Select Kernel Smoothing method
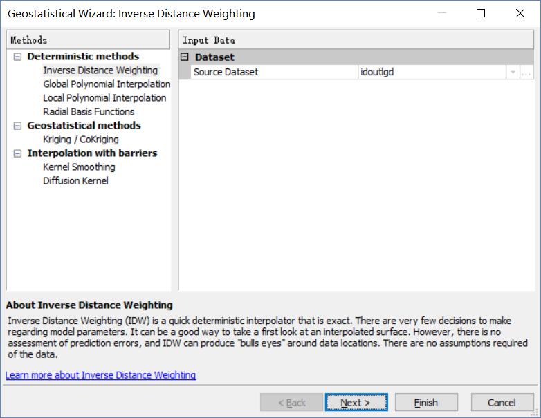The width and height of the screenshot is (541, 418). point(79,167)
